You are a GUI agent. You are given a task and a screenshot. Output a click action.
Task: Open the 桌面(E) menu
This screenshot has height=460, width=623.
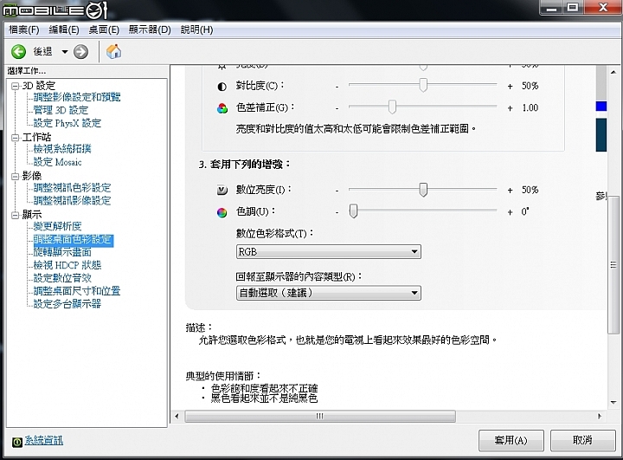104,29
